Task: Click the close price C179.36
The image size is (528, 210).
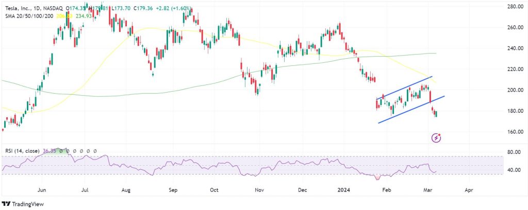Action: [x=144, y=8]
